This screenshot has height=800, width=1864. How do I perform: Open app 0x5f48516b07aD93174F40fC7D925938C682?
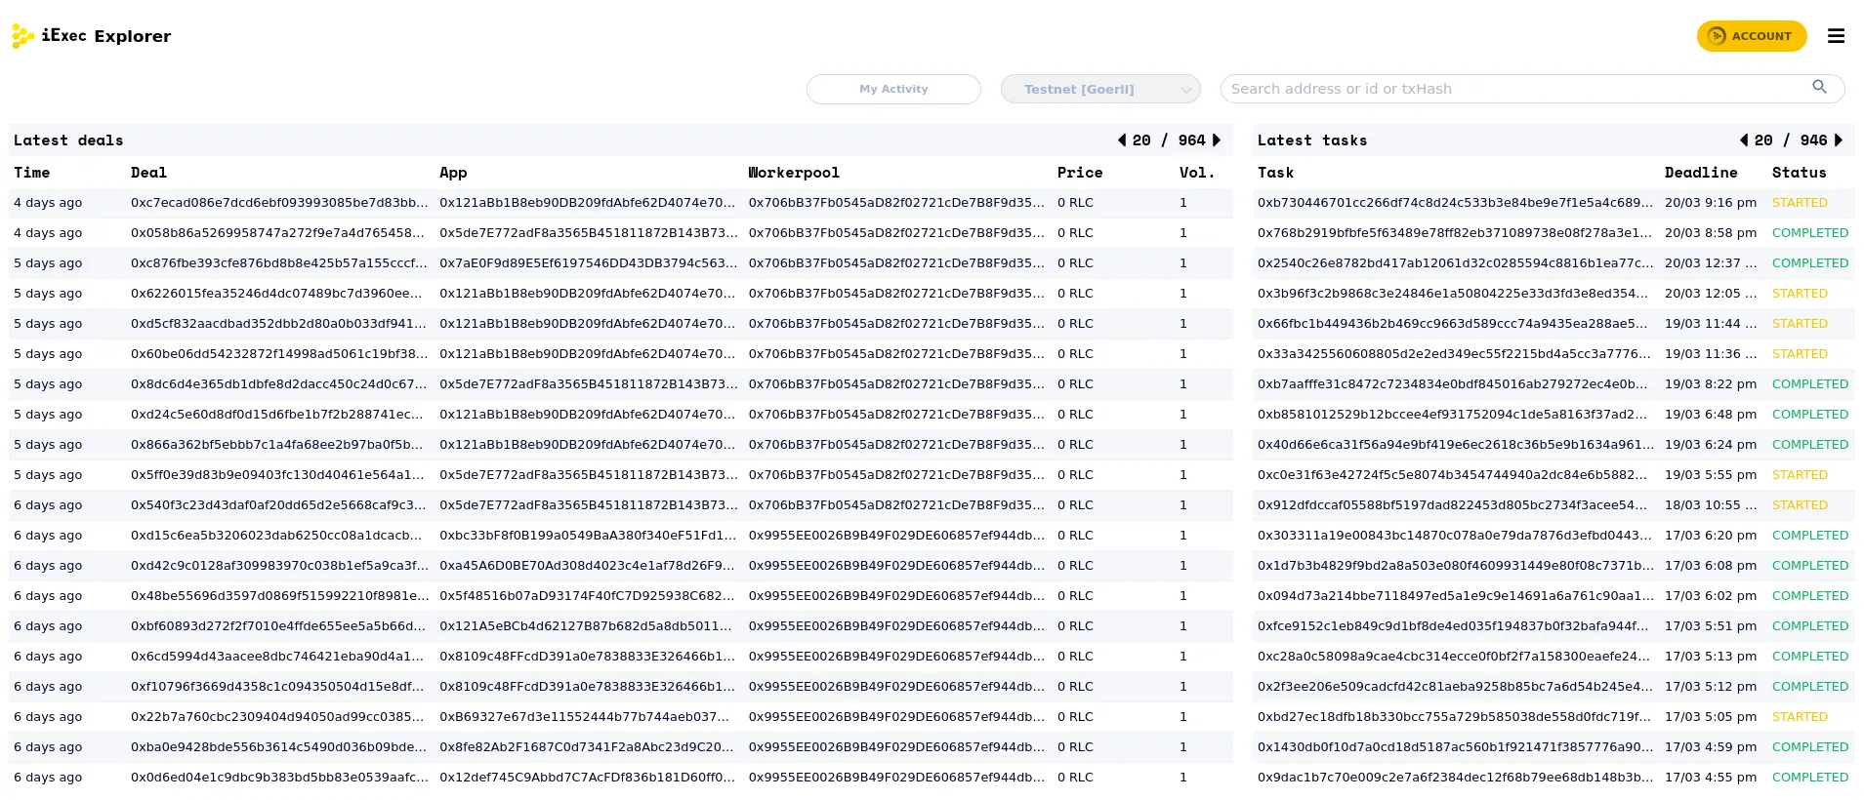588,596
